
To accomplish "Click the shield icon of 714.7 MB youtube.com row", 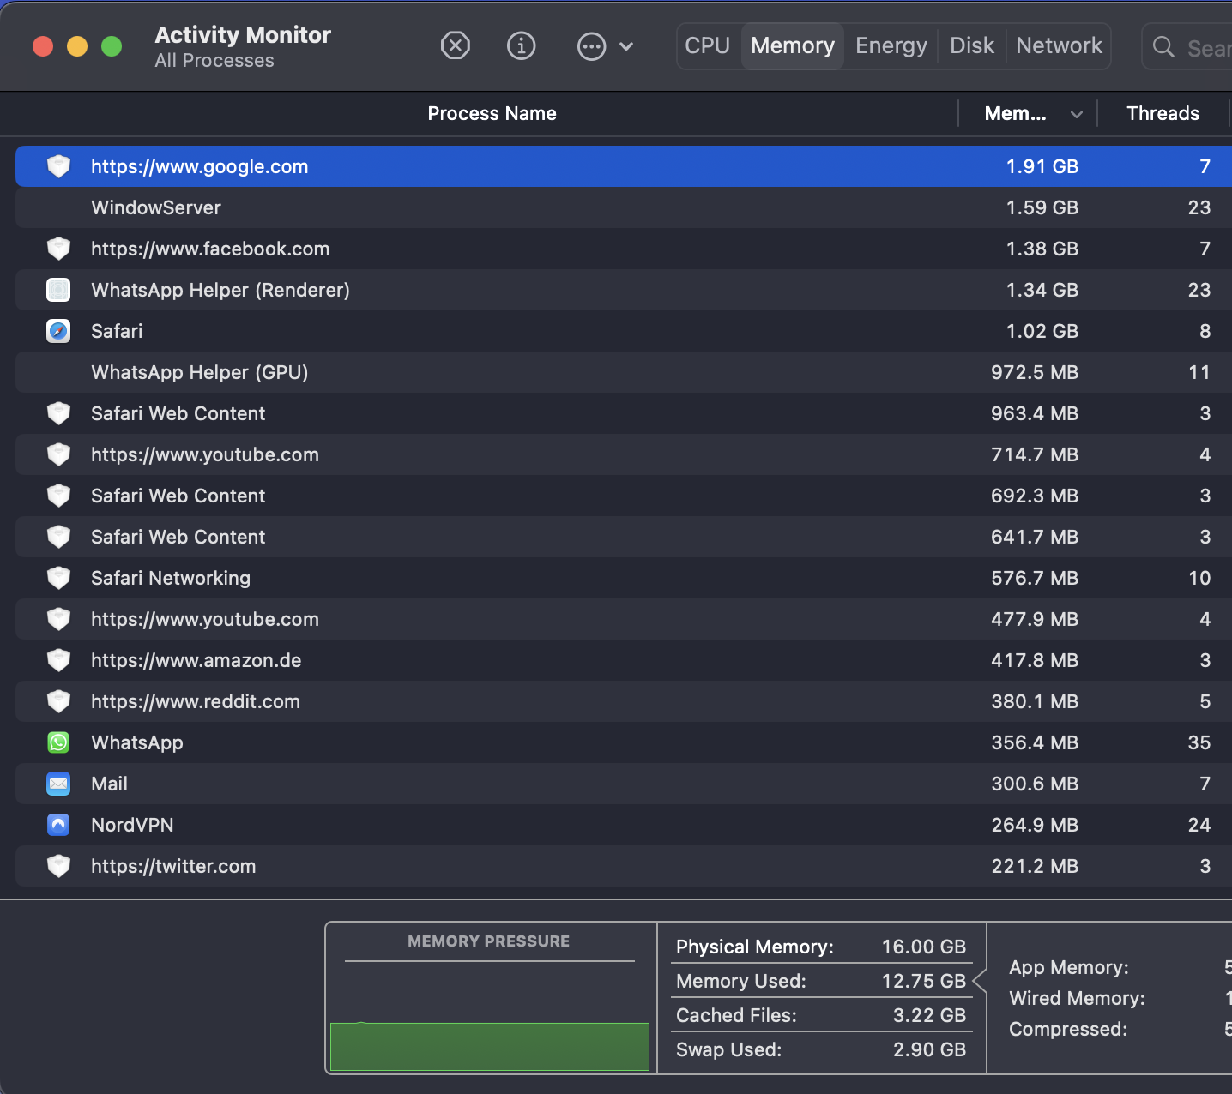I will pyautogui.click(x=58, y=454).
